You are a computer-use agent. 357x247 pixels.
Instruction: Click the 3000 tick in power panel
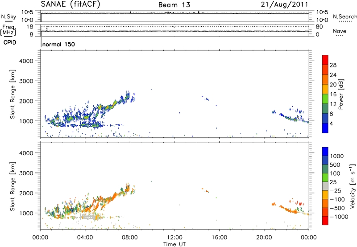(x=26, y=81)
